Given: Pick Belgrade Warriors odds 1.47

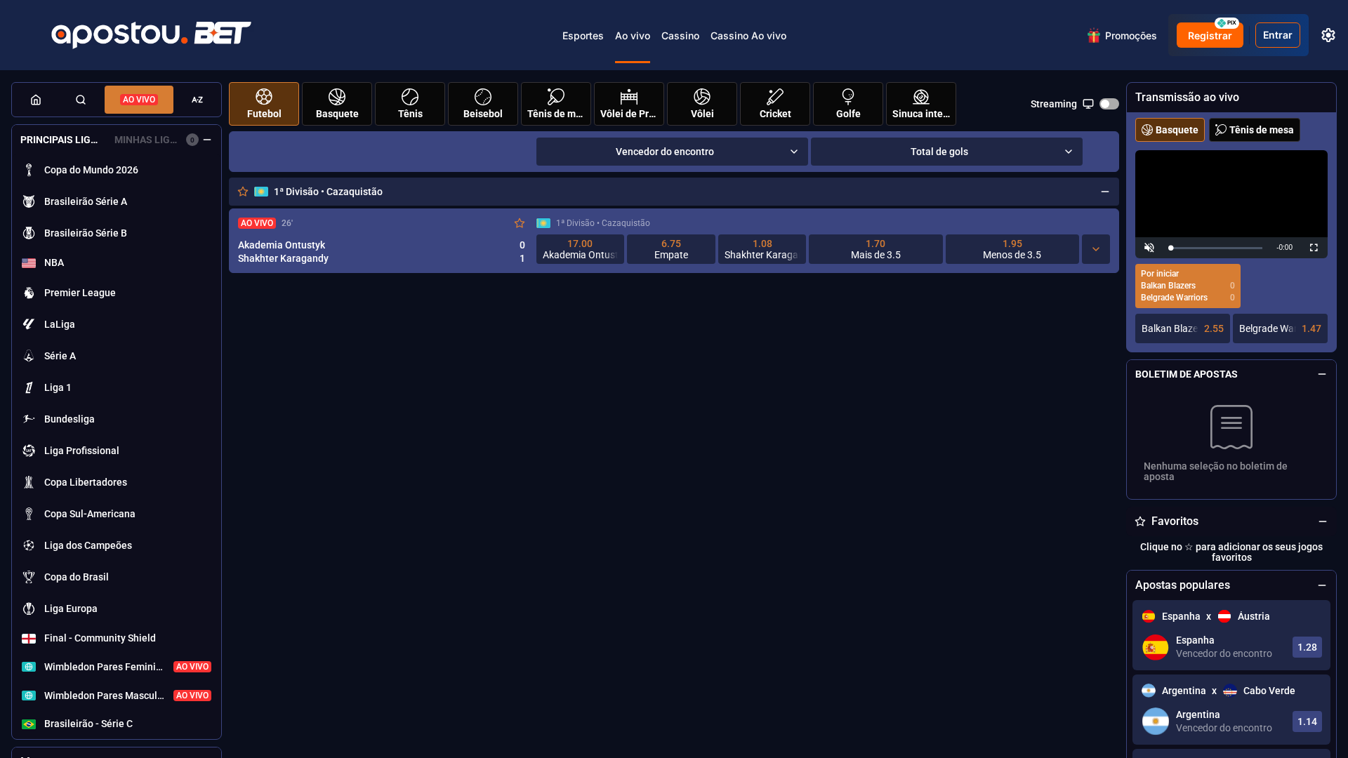Looking at the screenshot, I should [x=1280, y=328].
